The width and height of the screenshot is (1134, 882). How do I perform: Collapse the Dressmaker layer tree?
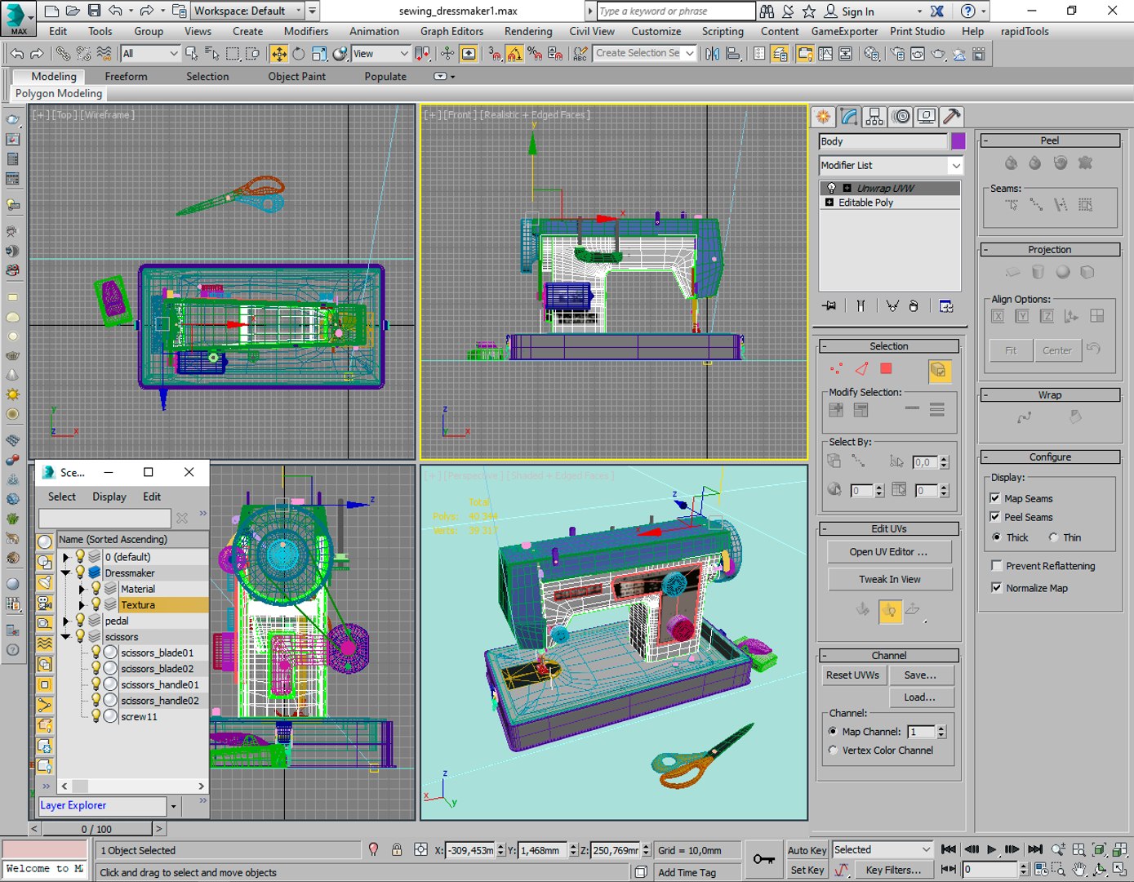click(65, 572)
